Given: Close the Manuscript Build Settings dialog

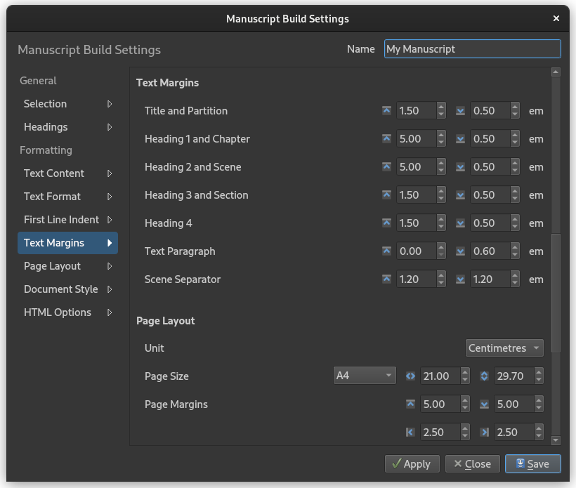Looking at the screenshot, I should click(556, 18).
